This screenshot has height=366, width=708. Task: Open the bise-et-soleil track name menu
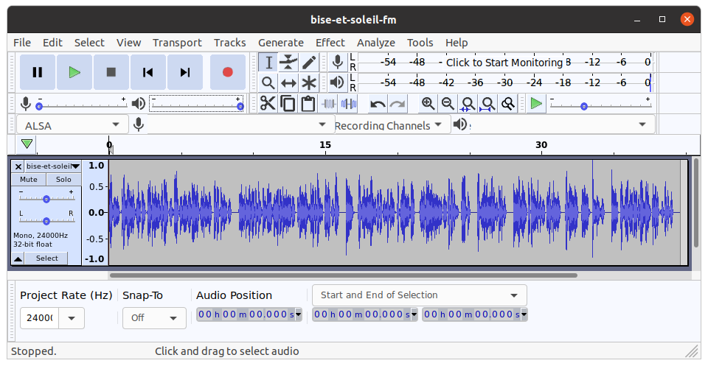[x=53, y=166]
